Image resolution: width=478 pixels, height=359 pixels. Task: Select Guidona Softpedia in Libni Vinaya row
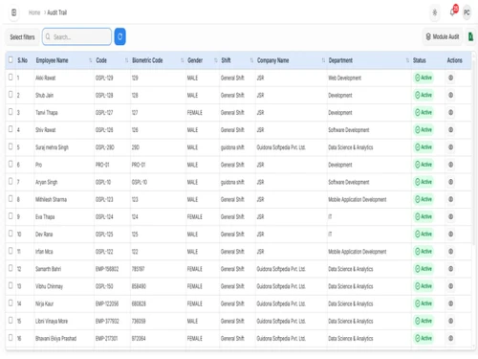pyautogui.click(x=281, y=321)
